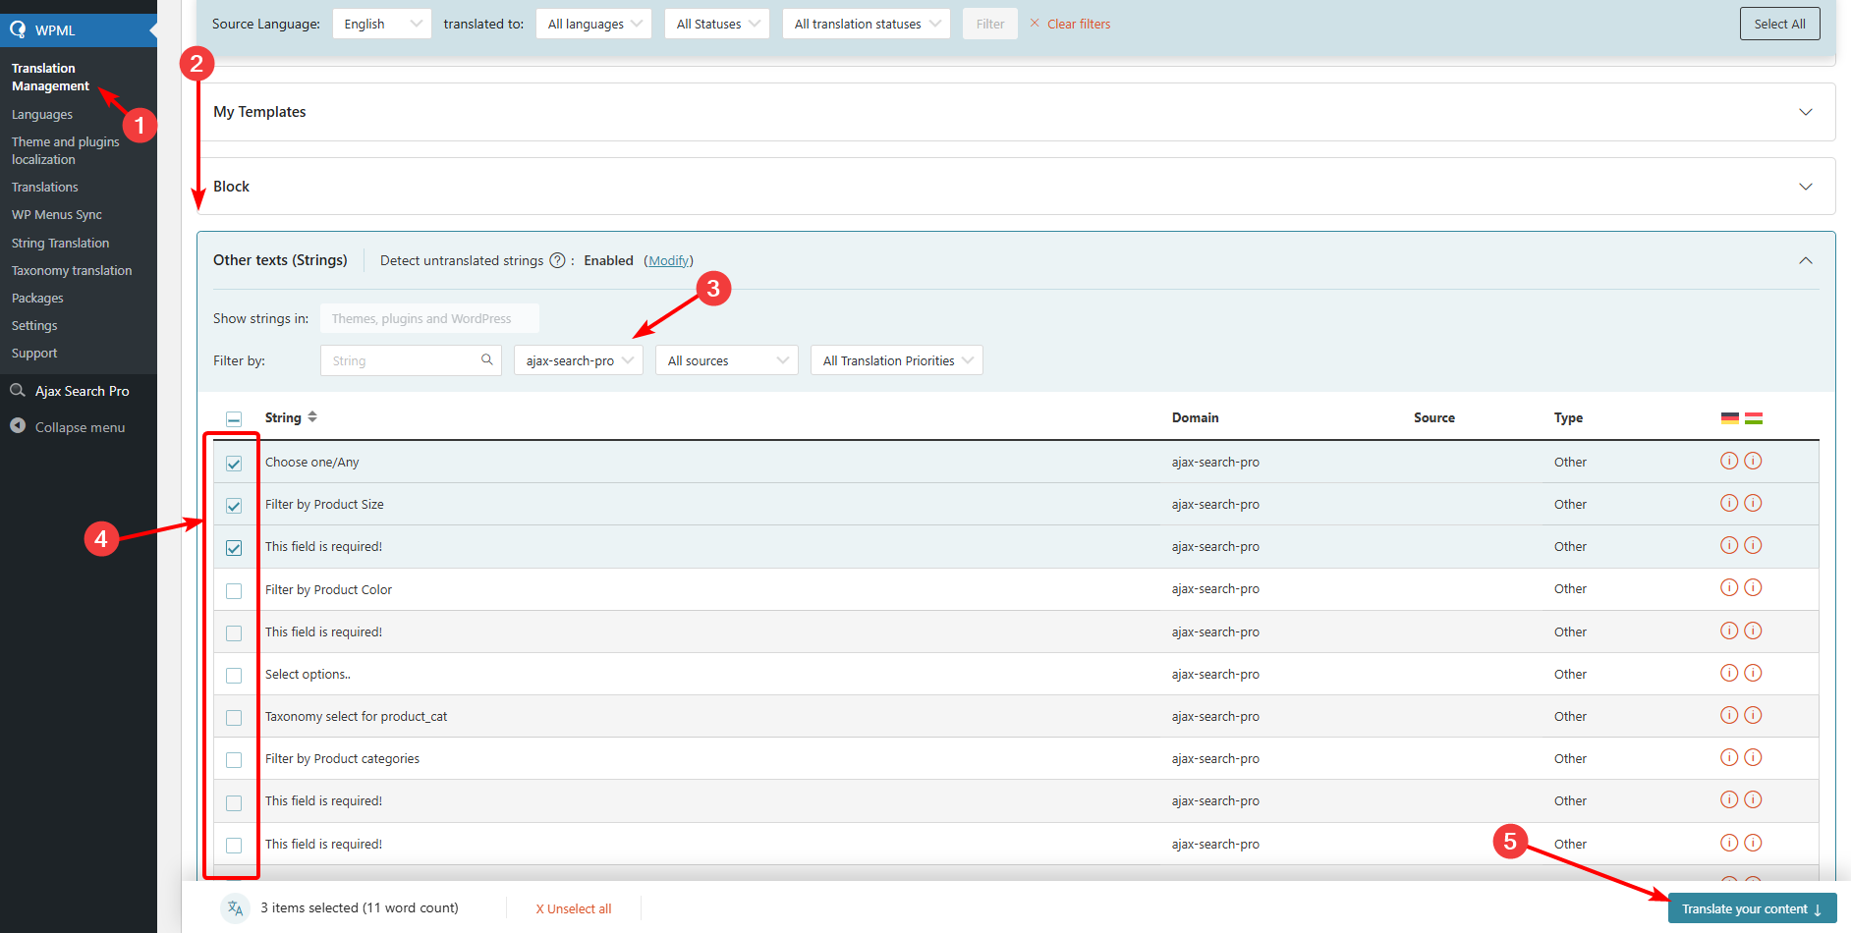The height and width of the screenshot is (933, 1851).
Task: Click the Modify link
Action: pos(668,260)
